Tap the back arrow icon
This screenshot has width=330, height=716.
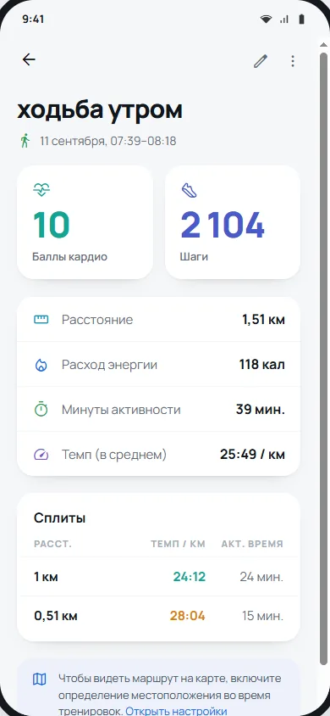coord(29,59)
